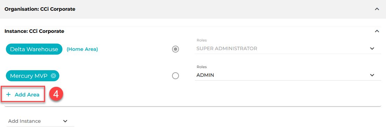Click the ADMIN role value field
This screenshot has height=139, width=386.
click(x=288, y=75)
